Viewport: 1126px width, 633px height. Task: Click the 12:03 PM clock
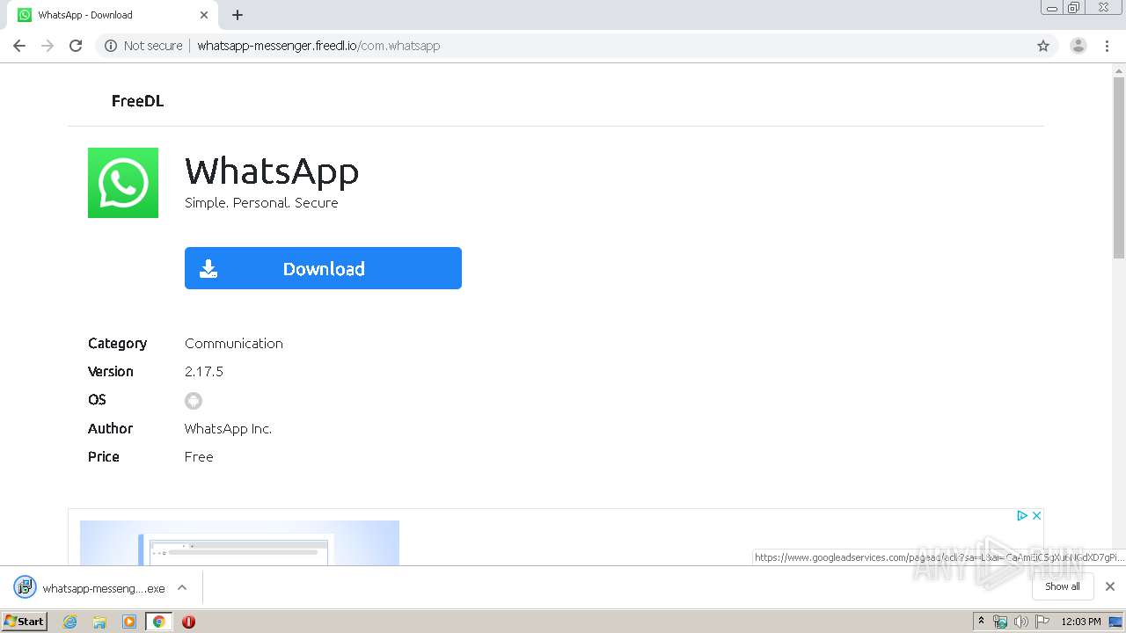tap(1081, 622)
